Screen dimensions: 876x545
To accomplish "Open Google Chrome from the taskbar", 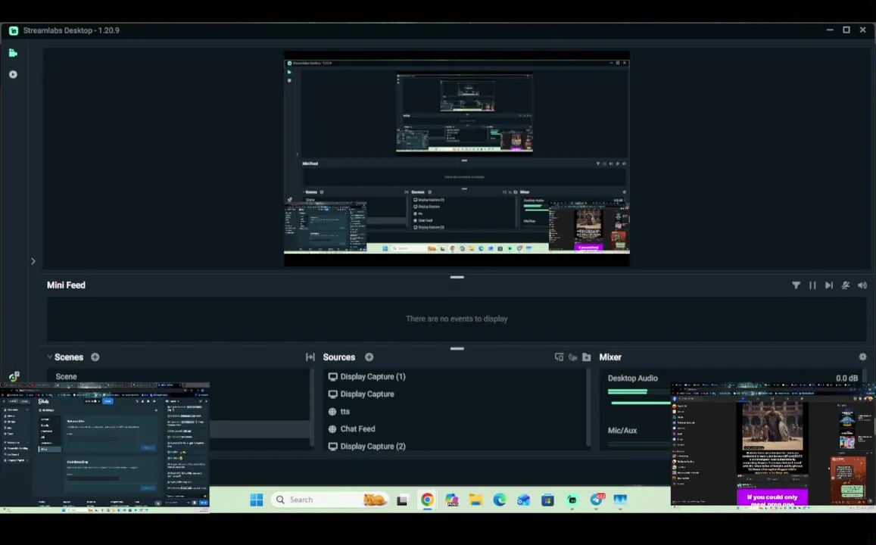I will pyautogui.click(x=427, y=500).
